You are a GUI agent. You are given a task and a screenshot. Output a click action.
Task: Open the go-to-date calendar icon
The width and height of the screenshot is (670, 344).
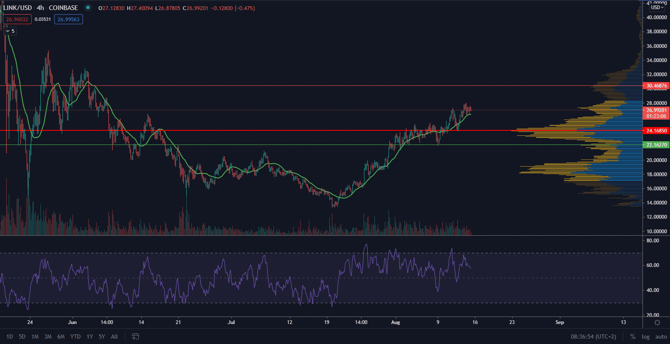(x=135, y=337)
